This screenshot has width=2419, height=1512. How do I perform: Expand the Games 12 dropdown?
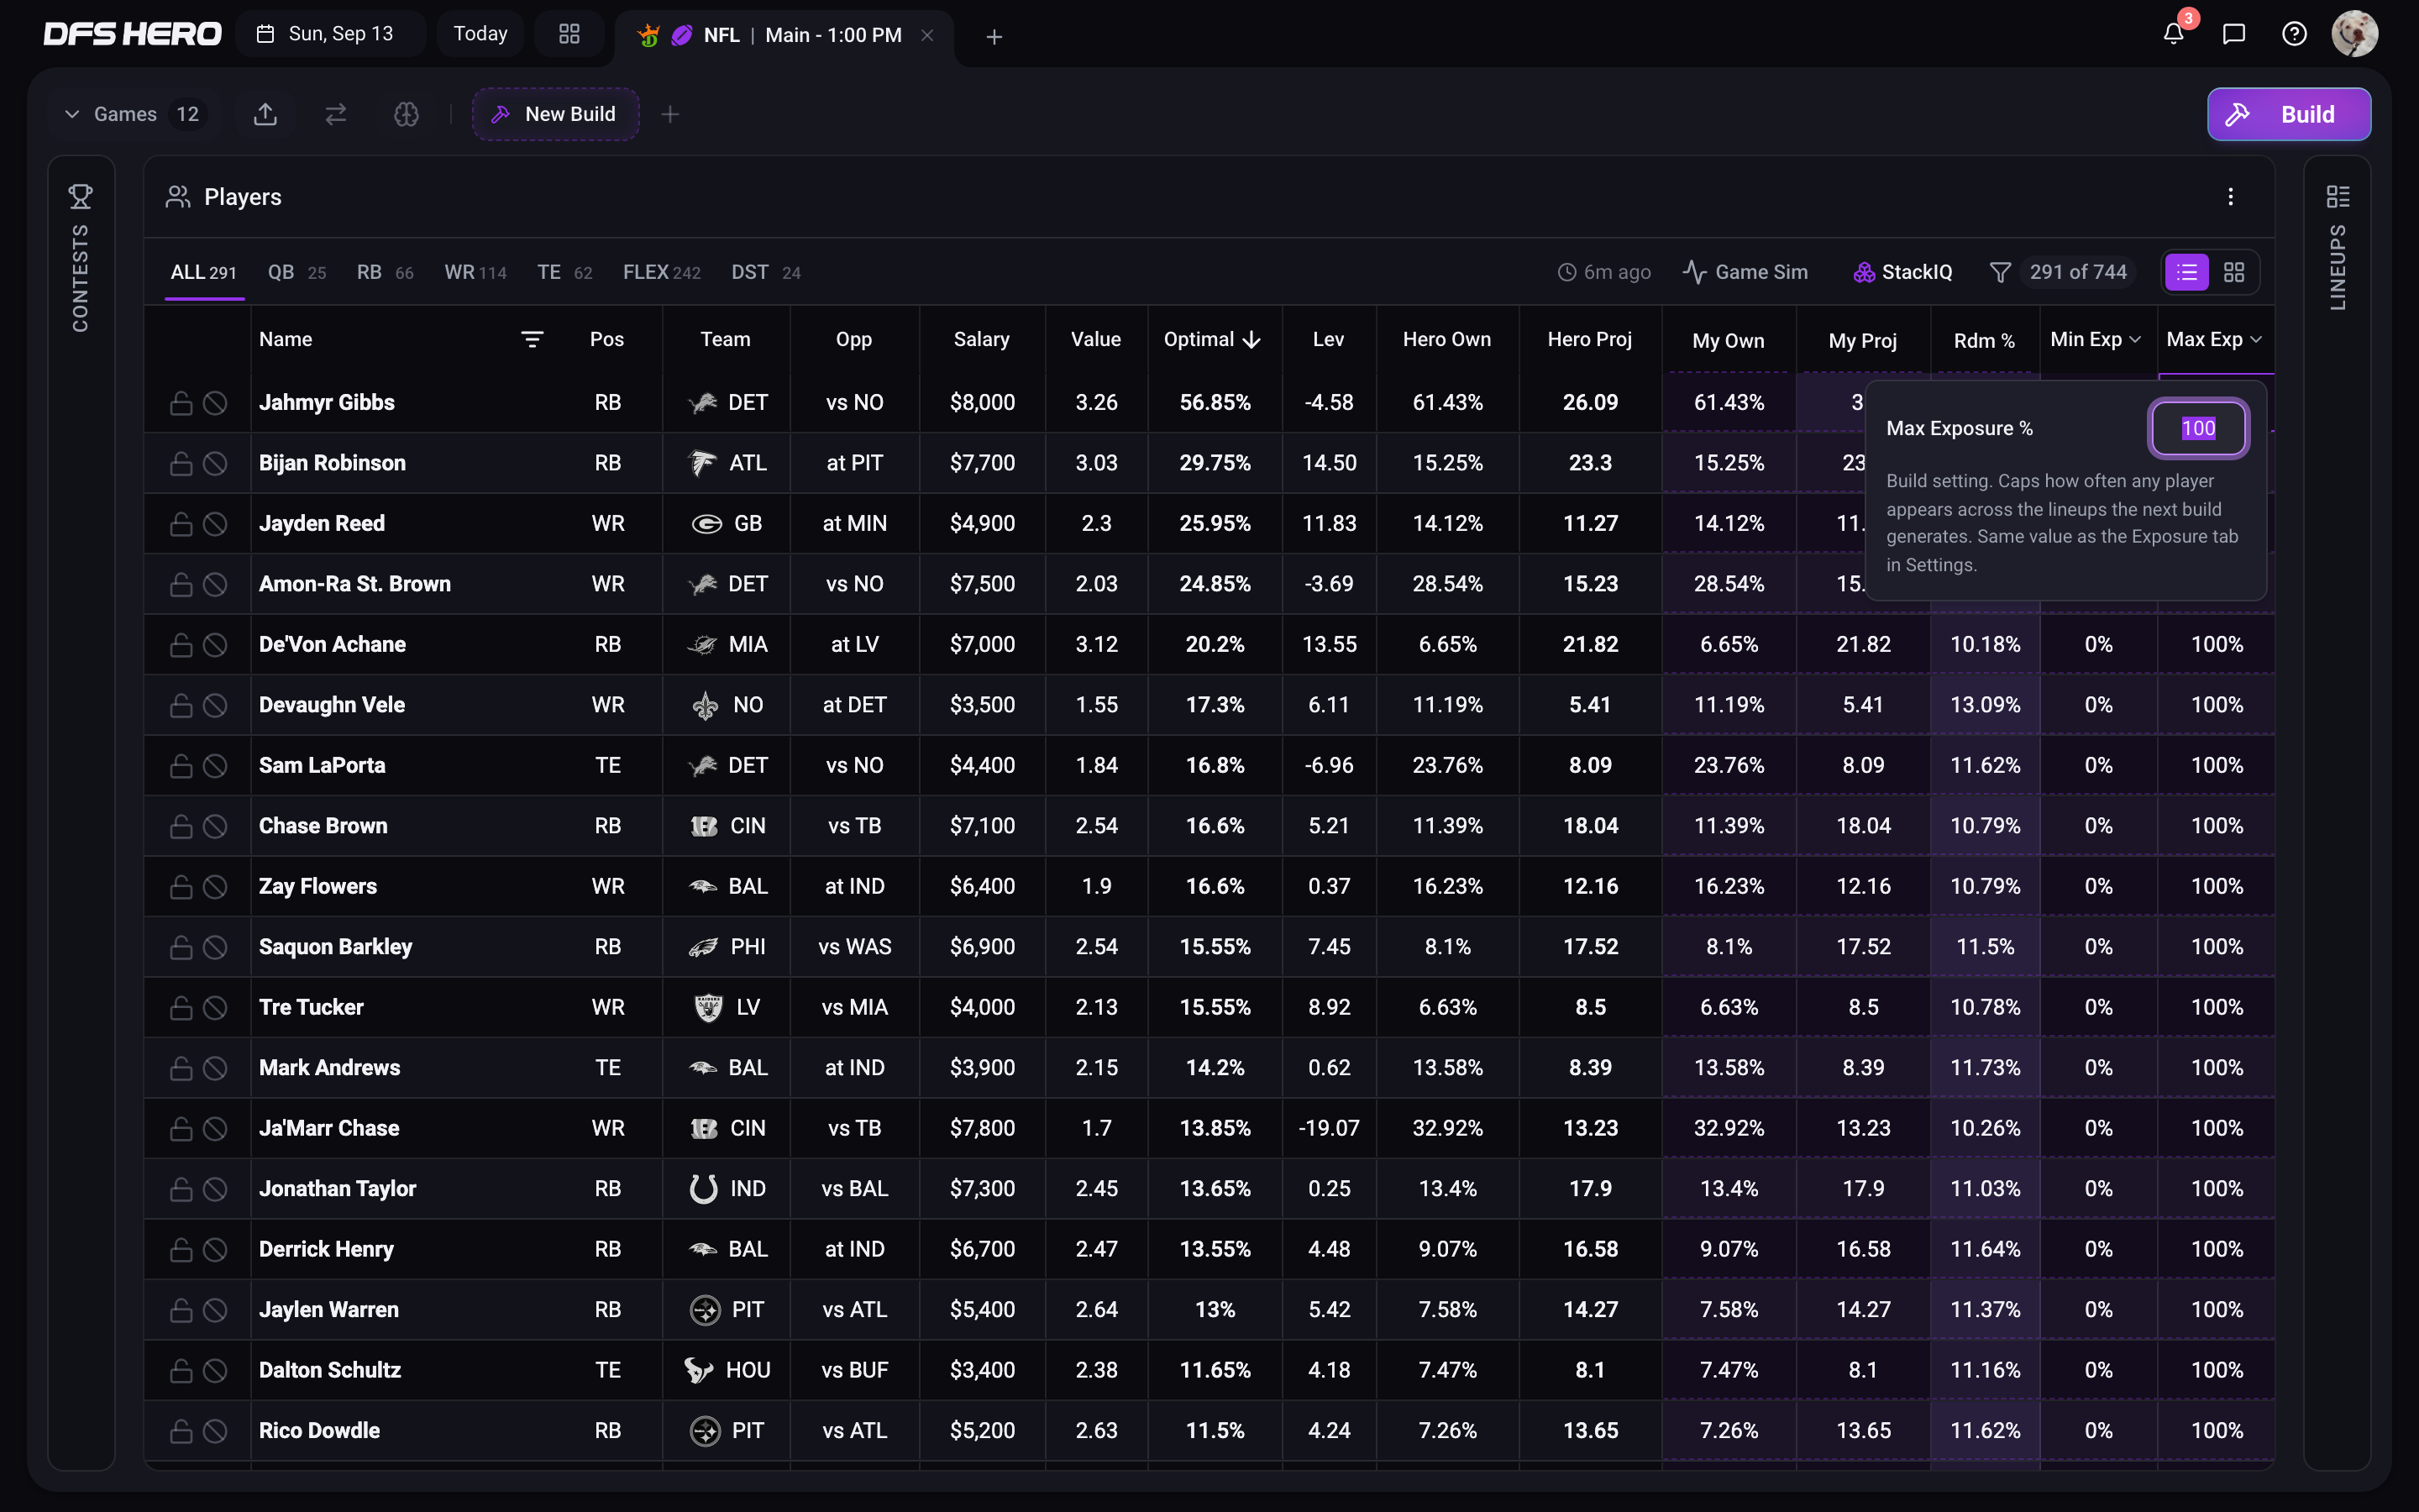coord(131,114)
